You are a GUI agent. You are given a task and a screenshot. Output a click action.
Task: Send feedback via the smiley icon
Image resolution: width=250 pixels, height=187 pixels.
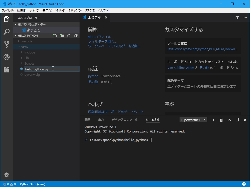coord(244,184)
